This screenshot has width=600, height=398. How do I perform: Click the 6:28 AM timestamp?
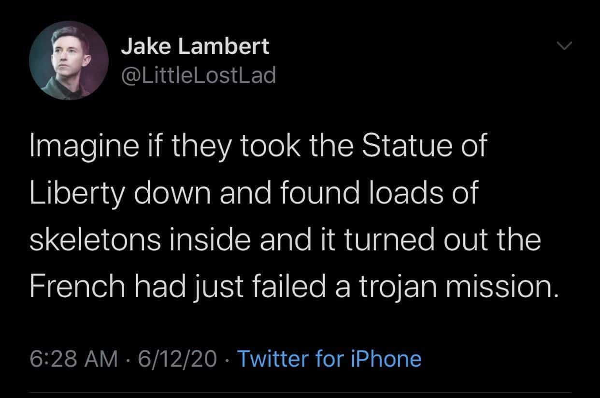click(74, 359)
